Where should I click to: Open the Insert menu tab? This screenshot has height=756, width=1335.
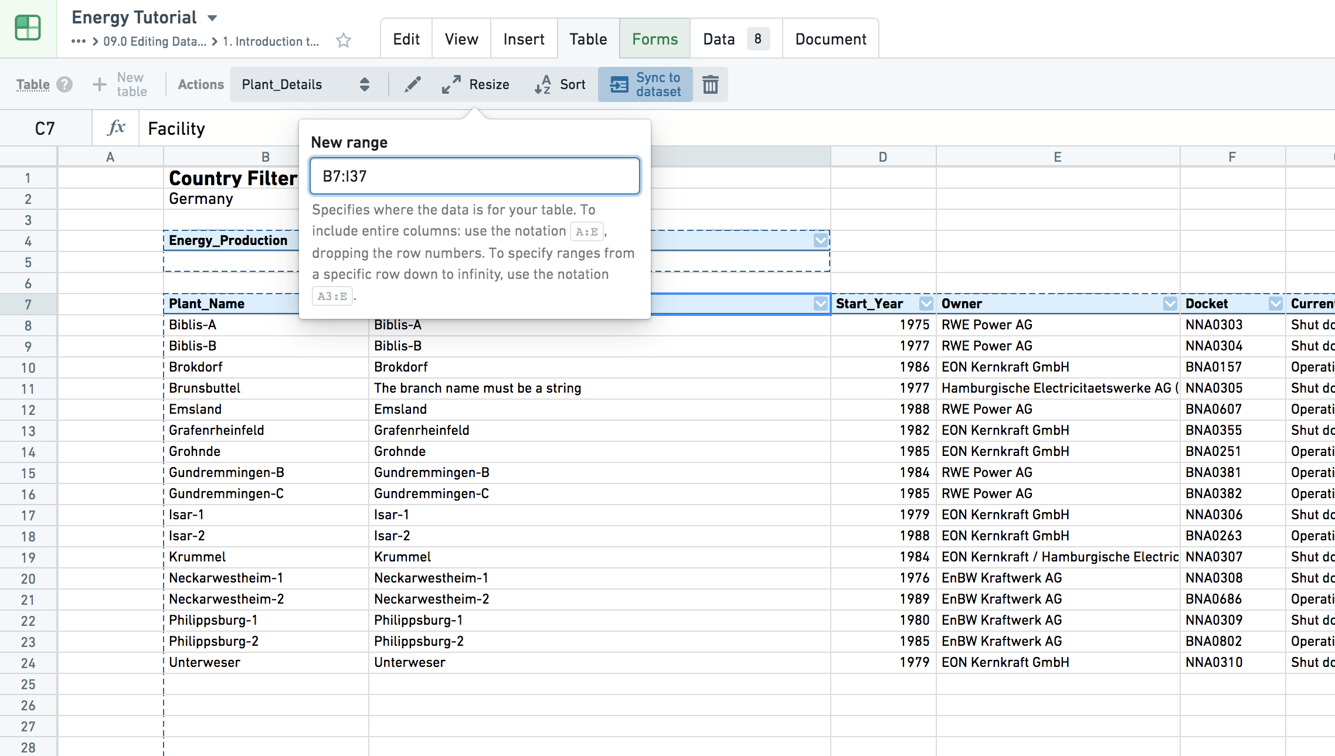(524, 39)
